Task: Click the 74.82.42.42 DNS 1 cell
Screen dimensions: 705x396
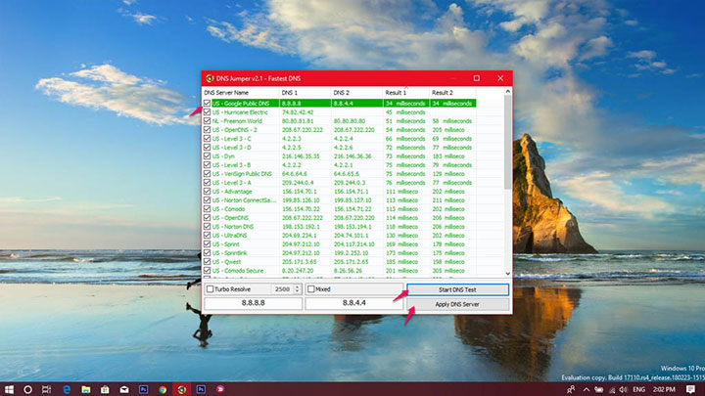Action: (x=298, y=112)
